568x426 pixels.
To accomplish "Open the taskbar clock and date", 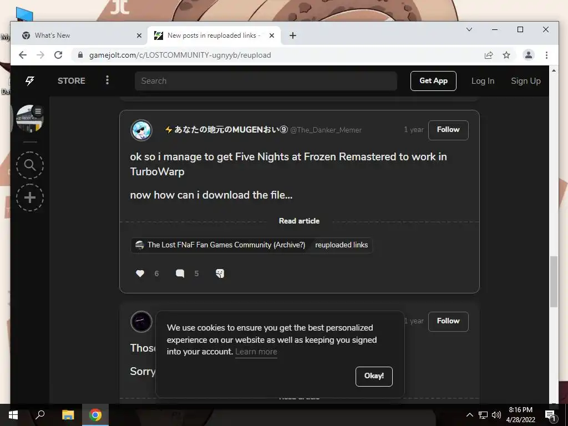I will 520,415.
